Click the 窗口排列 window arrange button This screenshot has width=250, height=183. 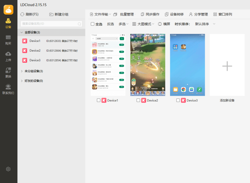pyautogui.click(x=223, y=15)
